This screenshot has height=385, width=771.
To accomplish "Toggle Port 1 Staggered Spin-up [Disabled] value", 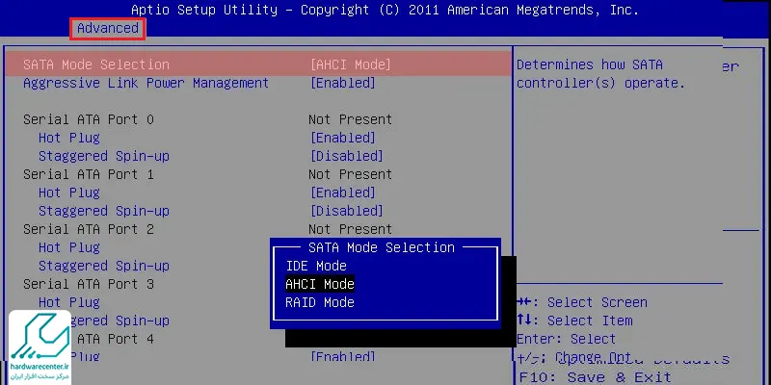I will tap(347, 211).
